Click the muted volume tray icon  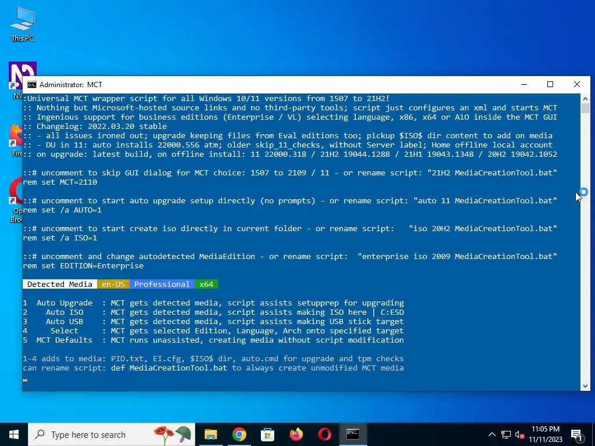click(520, 435)
